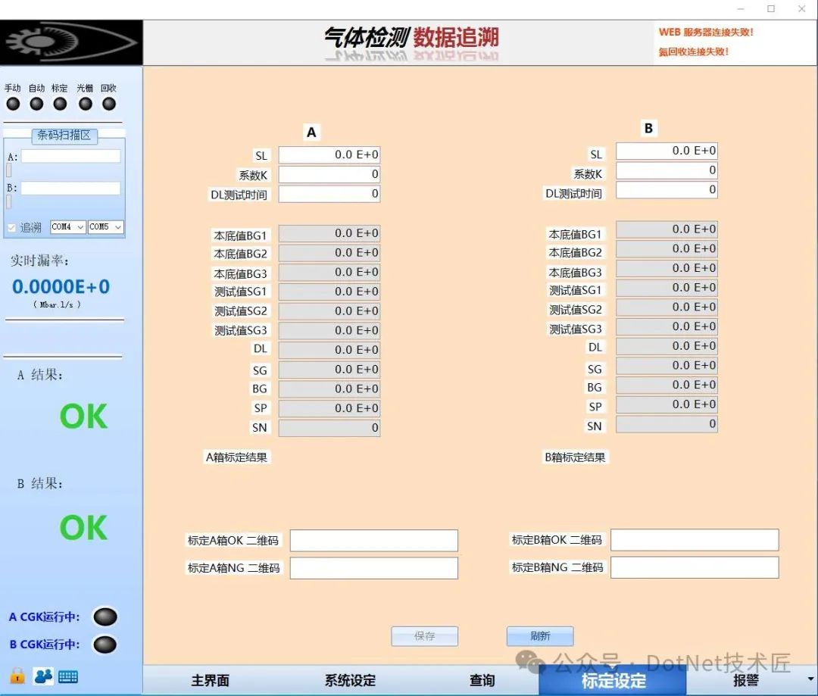This screenshot has width=818, height=696.
Task: Click the B箱标定结果 label
Action: (575, 457)
